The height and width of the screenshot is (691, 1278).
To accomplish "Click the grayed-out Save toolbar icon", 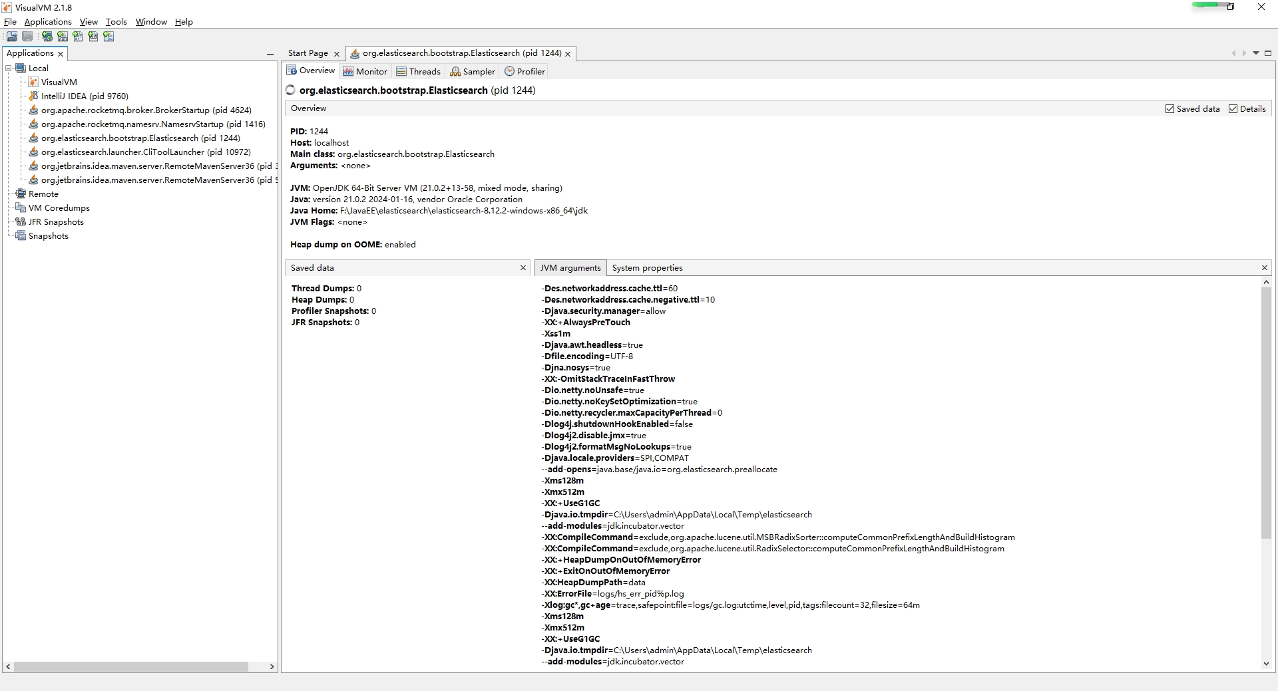I will point(27,37).
